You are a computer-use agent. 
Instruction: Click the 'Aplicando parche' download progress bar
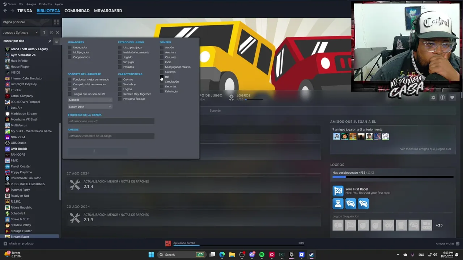(239, 246)
